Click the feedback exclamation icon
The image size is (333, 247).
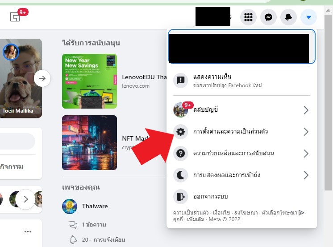(x=180, y=80)
